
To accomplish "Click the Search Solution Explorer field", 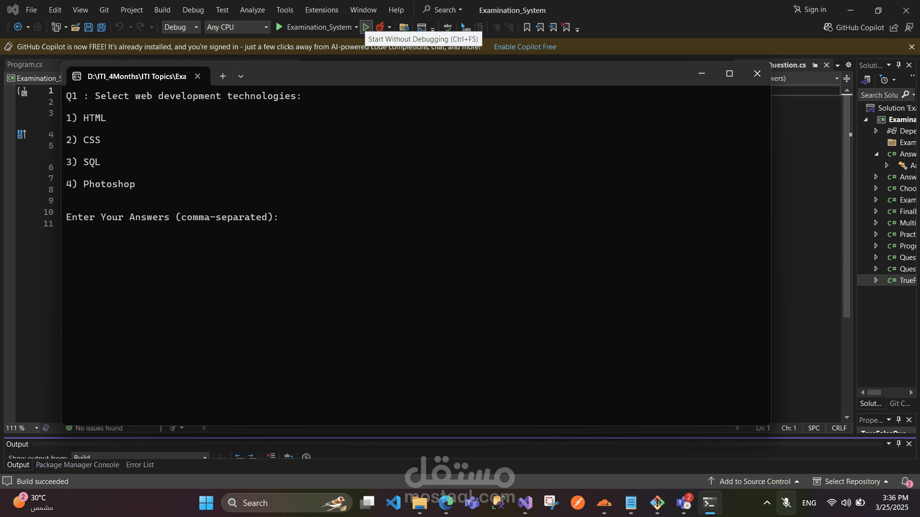I will tap(879, 95).
